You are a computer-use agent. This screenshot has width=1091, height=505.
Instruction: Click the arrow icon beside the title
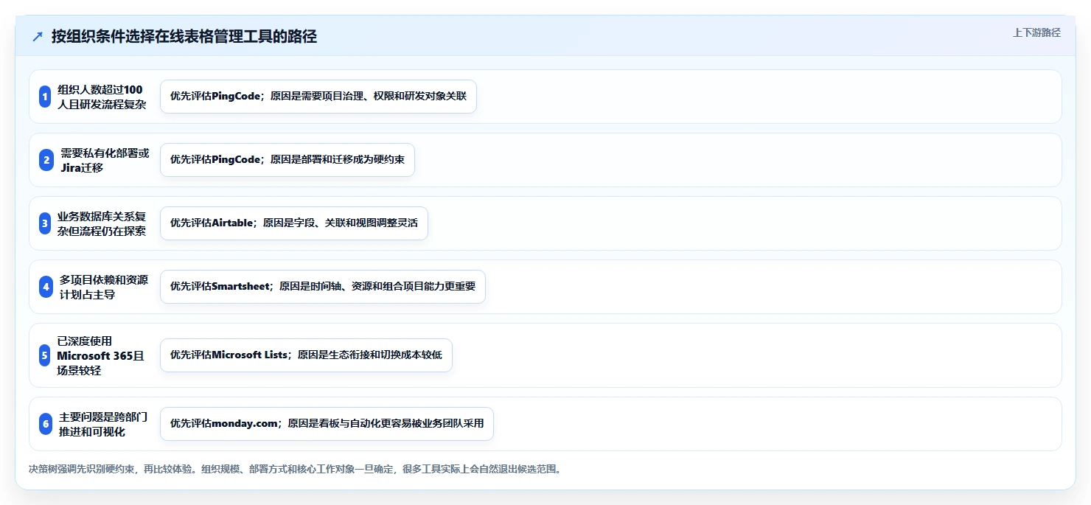[38, 36]
